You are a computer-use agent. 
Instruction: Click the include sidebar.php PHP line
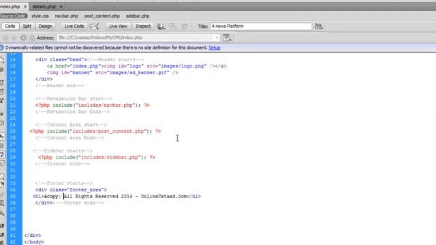click(x=97, y=157)
